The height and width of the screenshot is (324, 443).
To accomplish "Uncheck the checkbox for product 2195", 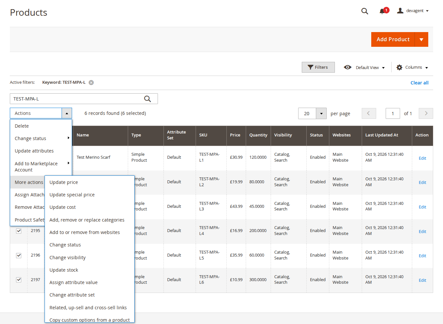I will coord(19,231).
